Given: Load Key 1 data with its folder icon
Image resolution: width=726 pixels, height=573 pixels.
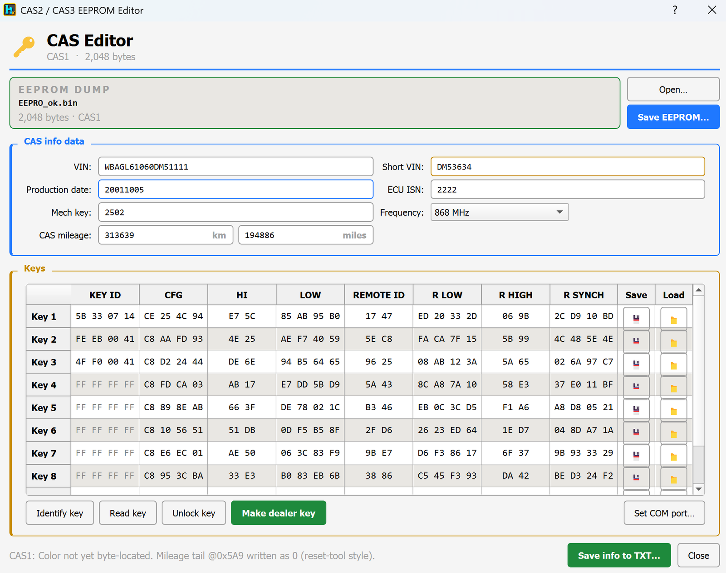Looking at the screenshot, I should tap(673, 318).
